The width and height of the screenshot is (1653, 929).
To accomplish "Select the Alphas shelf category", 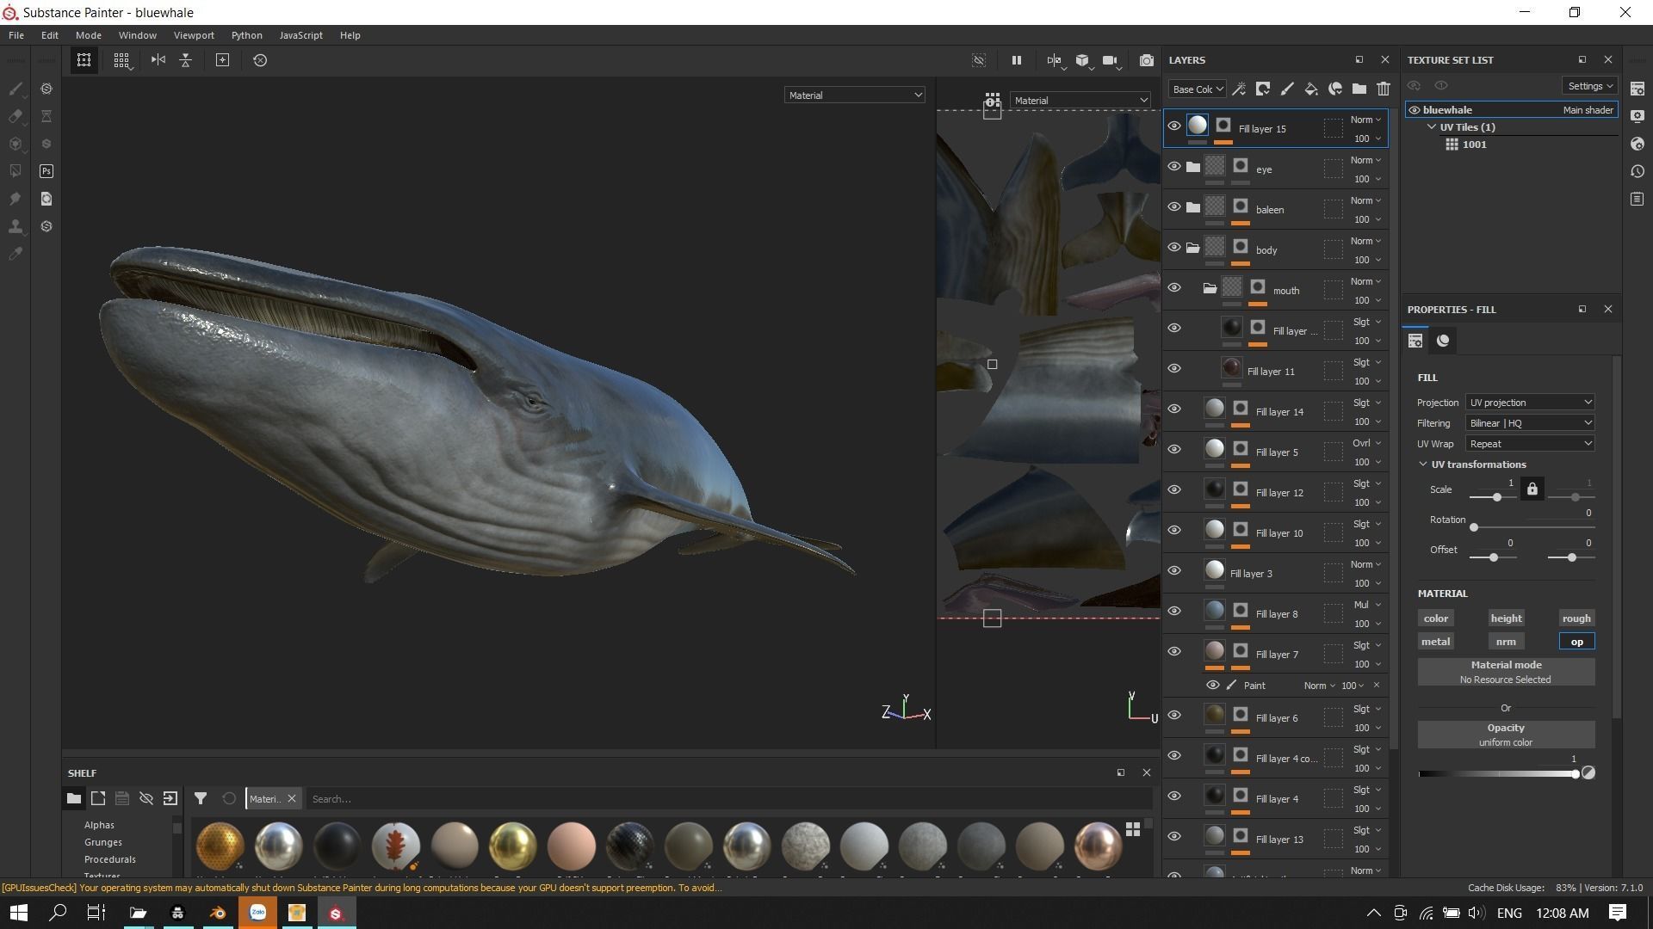I will (99, 825).
